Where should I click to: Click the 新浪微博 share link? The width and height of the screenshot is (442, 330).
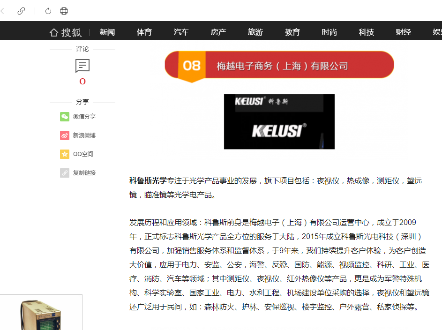click(x=84, y=135)
